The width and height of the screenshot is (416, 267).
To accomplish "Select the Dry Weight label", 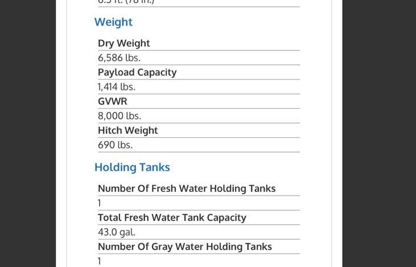I will click(x=123, y=43).
